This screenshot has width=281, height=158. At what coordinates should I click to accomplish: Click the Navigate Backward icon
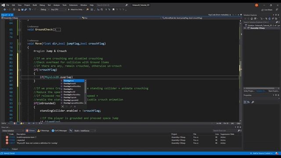click(5, 10)
